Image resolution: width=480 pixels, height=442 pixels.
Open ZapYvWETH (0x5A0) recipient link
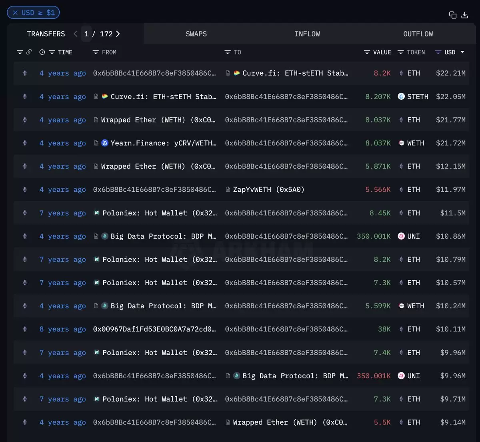[268, 189]
